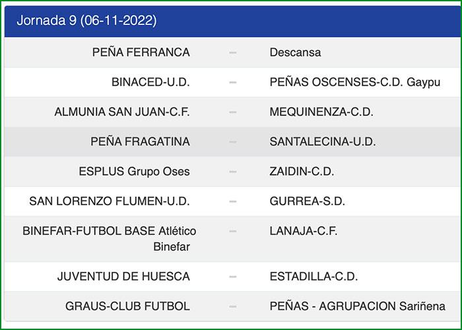Image resolution: width=462 pixels, height=330 pixels.
Task: Select ZAIDIN-C.D. team name
Action: coord(302,172)
